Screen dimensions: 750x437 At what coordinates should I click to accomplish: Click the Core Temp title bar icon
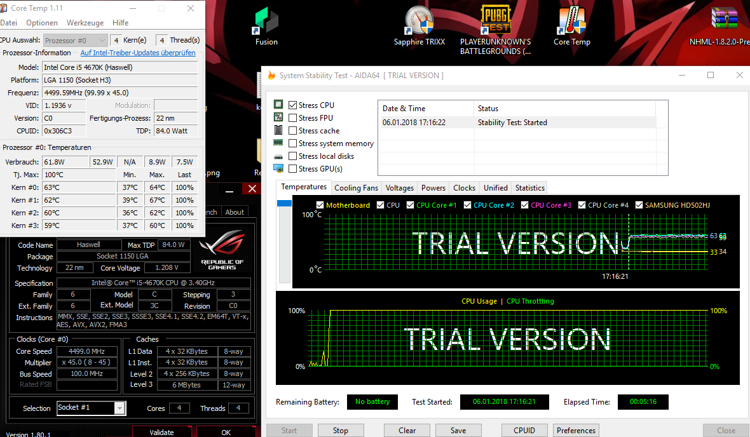(x=3, y=8)
